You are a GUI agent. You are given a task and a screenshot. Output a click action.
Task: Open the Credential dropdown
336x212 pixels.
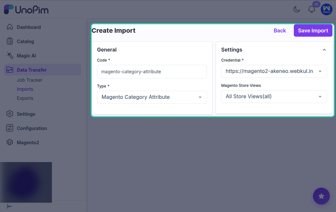click(x=274, y=71)
